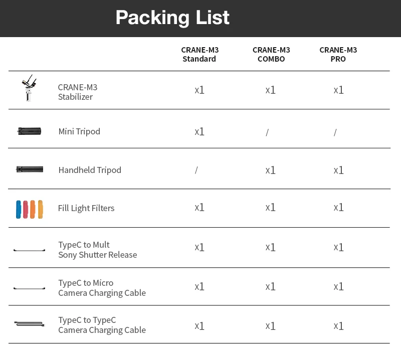This screenshot has width=401, height=351.
Task: Click the PRO x1 quantity for Handheld Tripod
Action: click(x=338, y=170)
